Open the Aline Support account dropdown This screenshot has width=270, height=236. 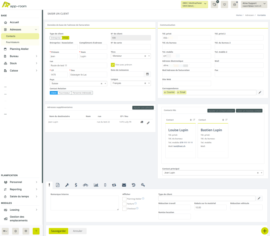[x=253, y=4]
